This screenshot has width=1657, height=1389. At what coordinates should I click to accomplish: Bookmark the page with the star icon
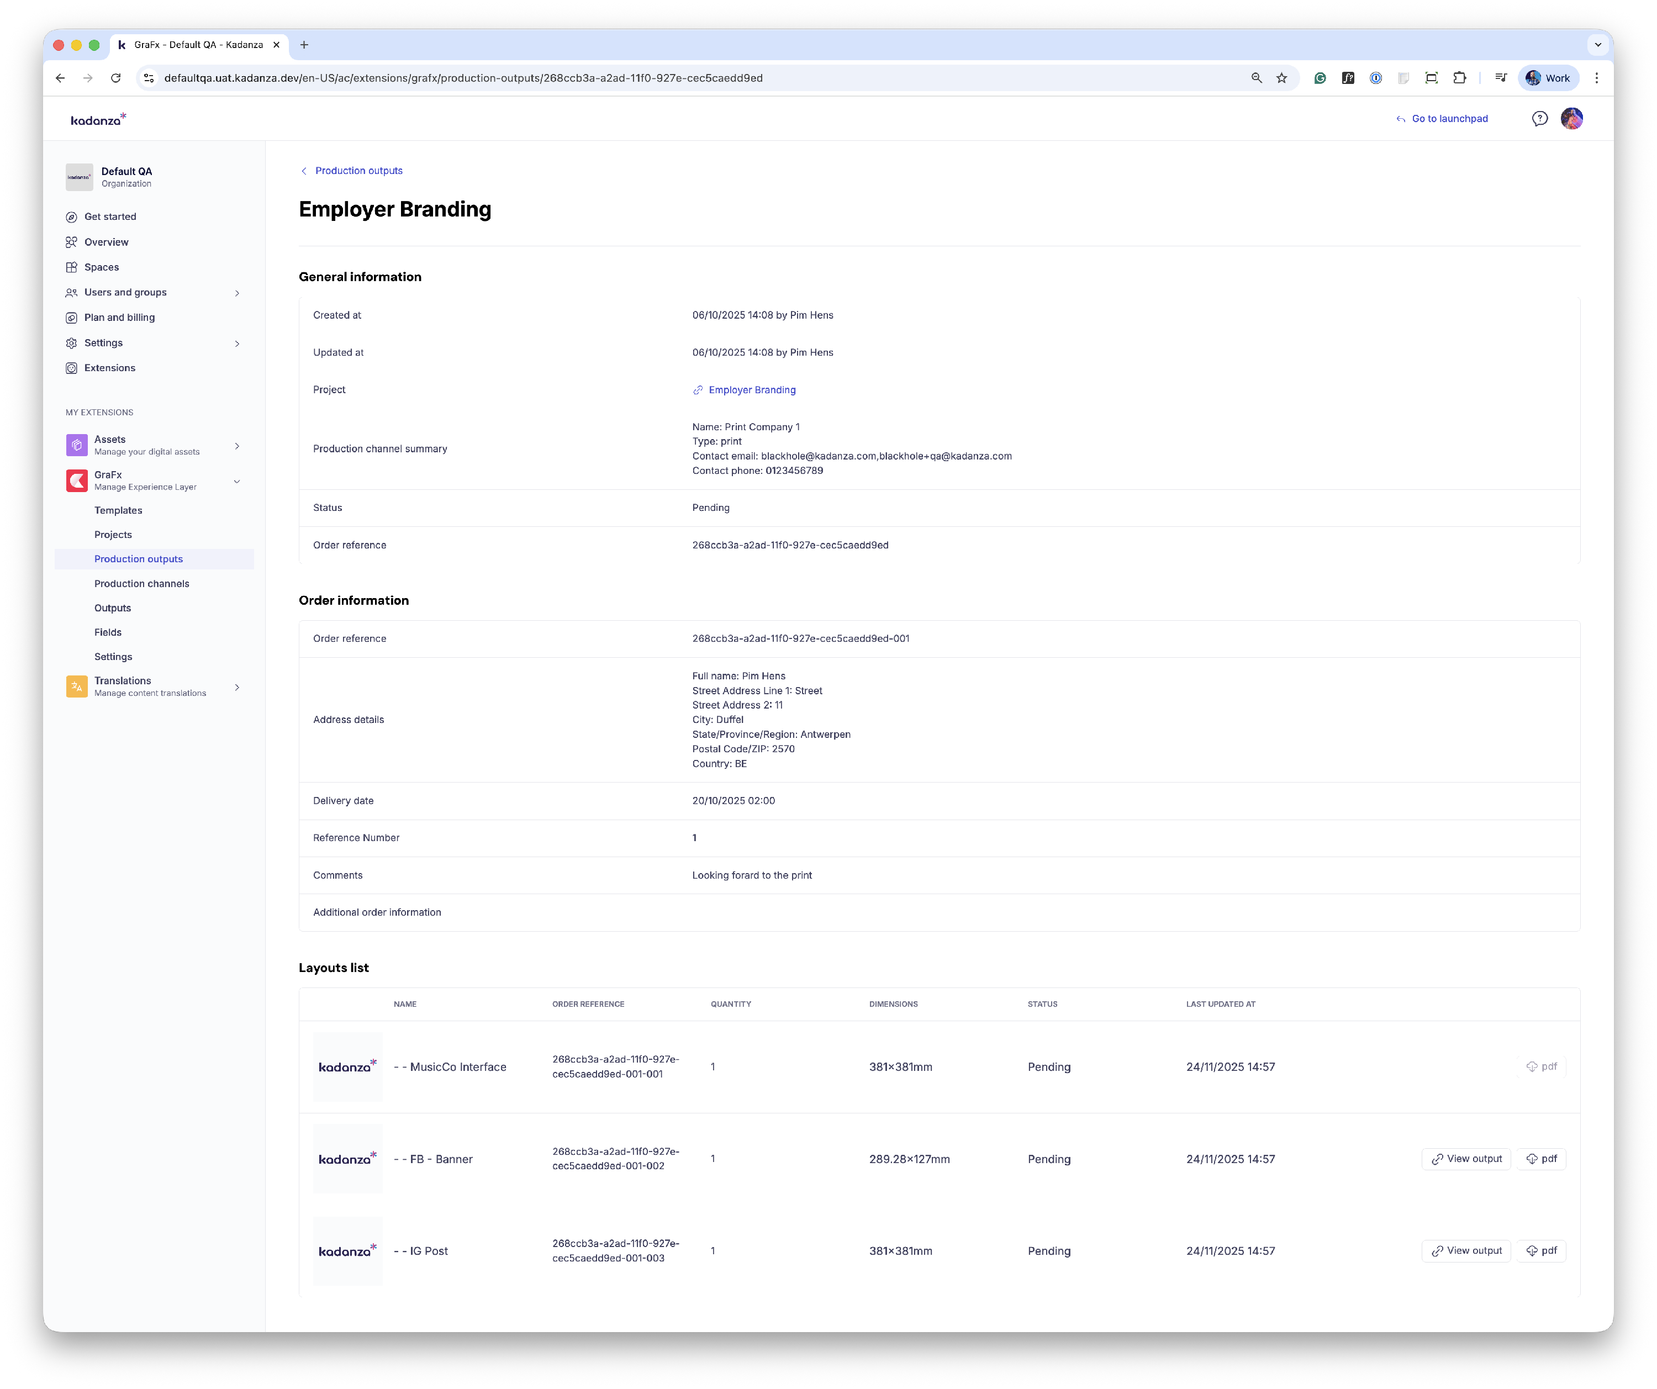(1281, 78)
